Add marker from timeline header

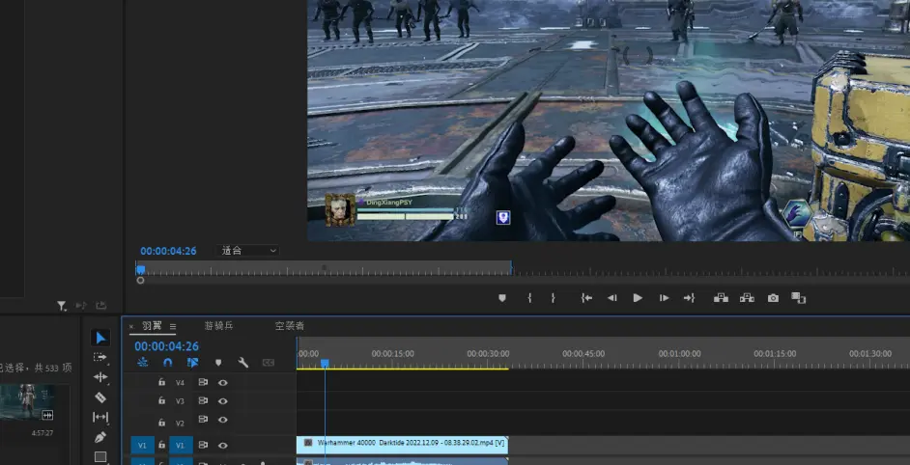[x=218, y=363]
